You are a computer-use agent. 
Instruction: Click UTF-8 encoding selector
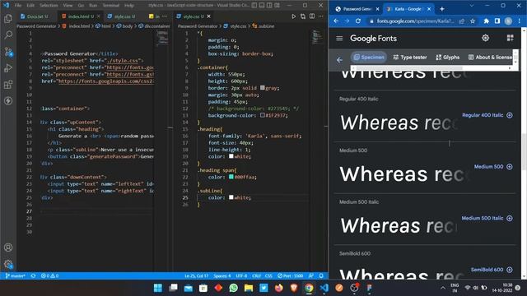pos(241,275)
